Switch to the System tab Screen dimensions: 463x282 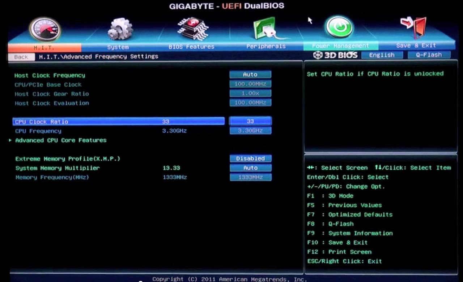[118, 47]
